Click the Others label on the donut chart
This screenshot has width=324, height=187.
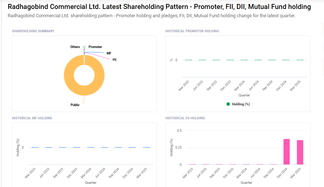75,47
